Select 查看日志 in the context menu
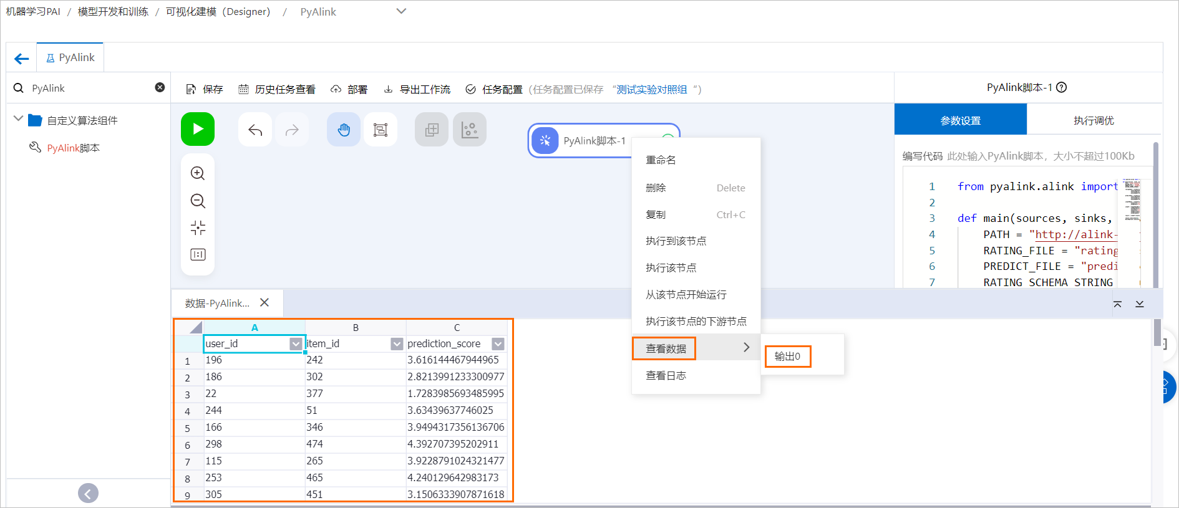The image size is (1179, 508). point(696,375)
